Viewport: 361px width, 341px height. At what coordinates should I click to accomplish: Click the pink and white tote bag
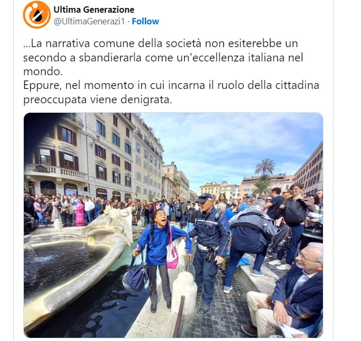[x=173, y=251]
